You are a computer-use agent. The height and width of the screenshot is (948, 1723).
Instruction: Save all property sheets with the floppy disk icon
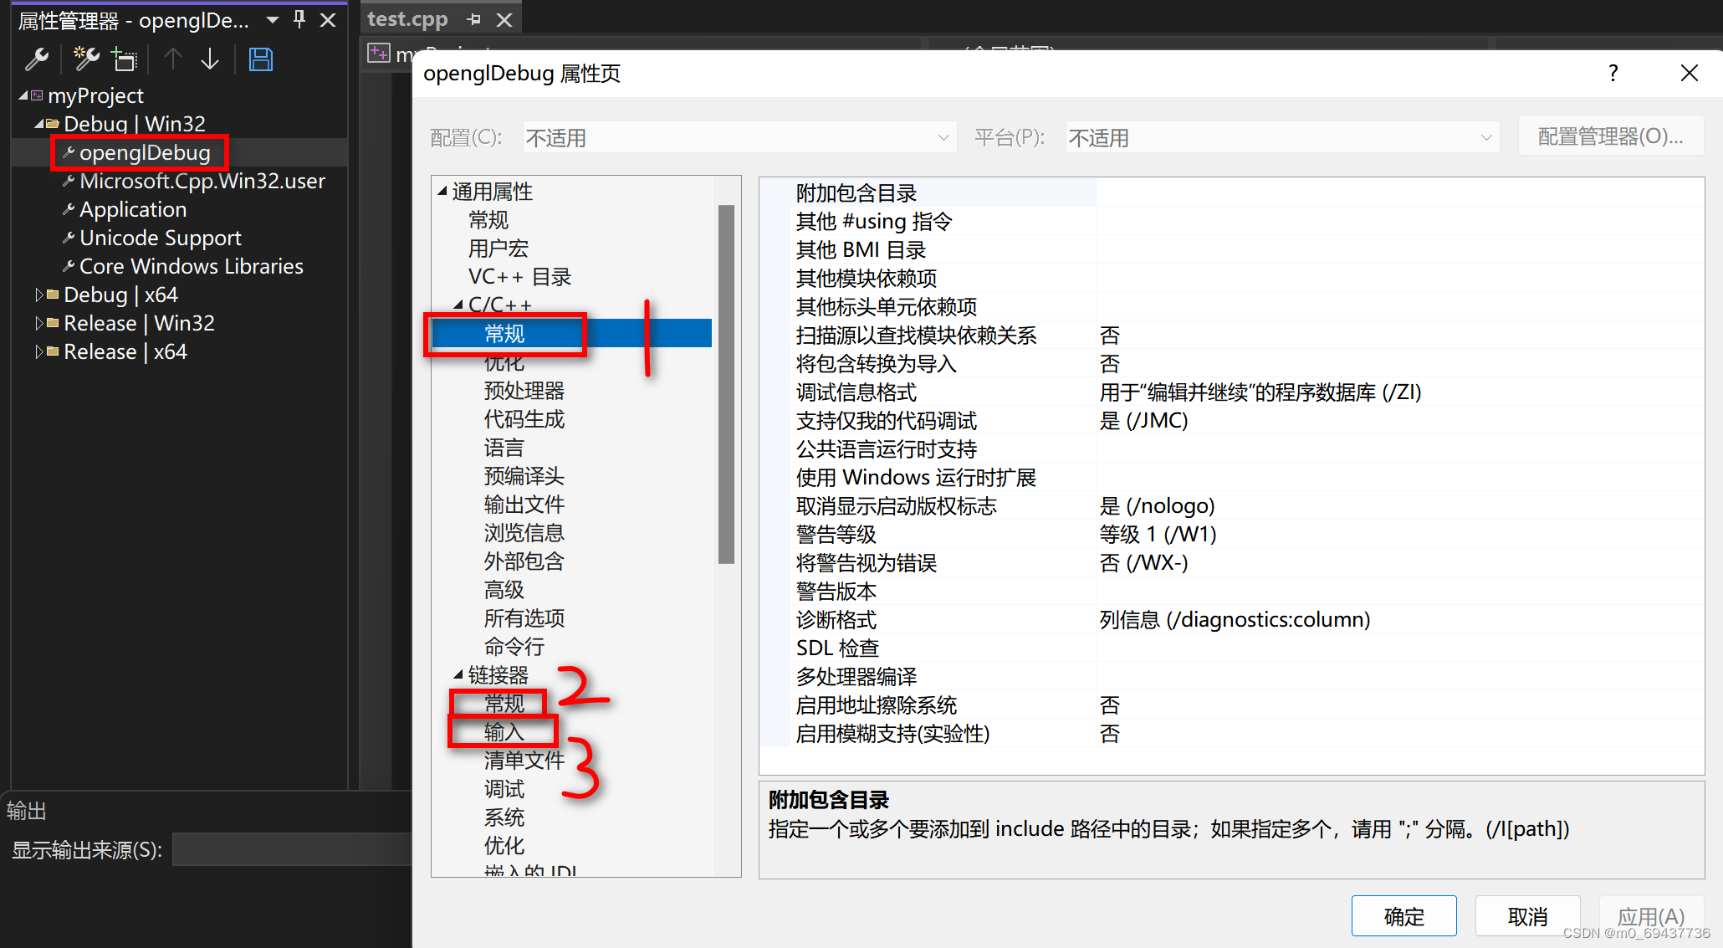pyautogui.click(x=260, y=59)
